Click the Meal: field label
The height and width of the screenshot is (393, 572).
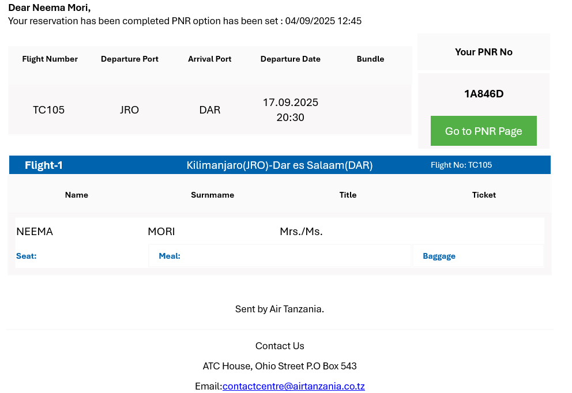click(170, 256)
